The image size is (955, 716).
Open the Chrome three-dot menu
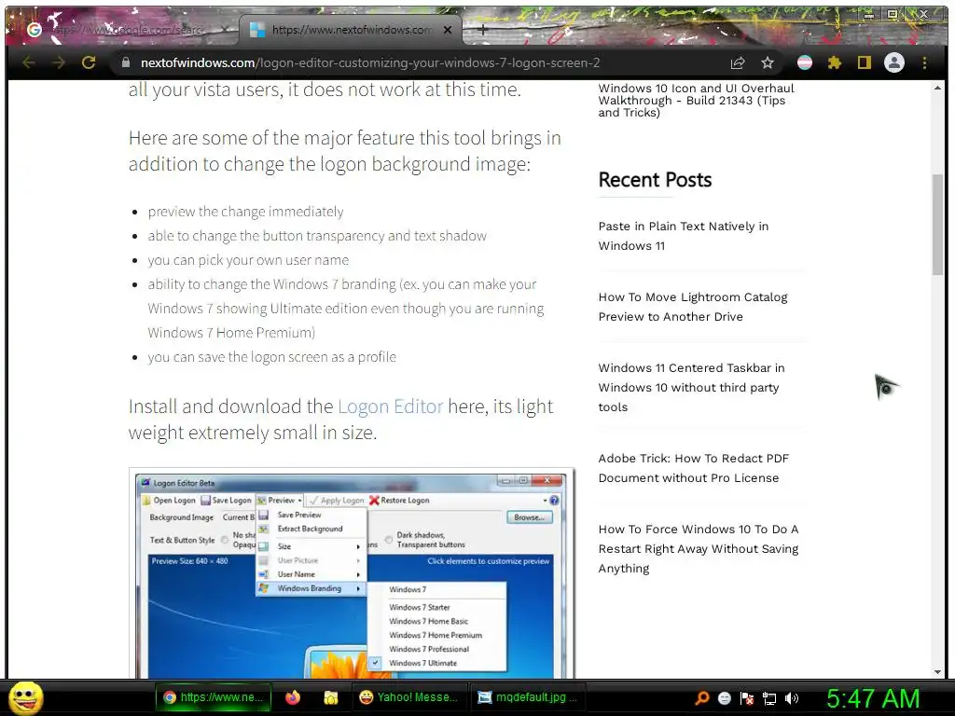(x=924, y=62)
